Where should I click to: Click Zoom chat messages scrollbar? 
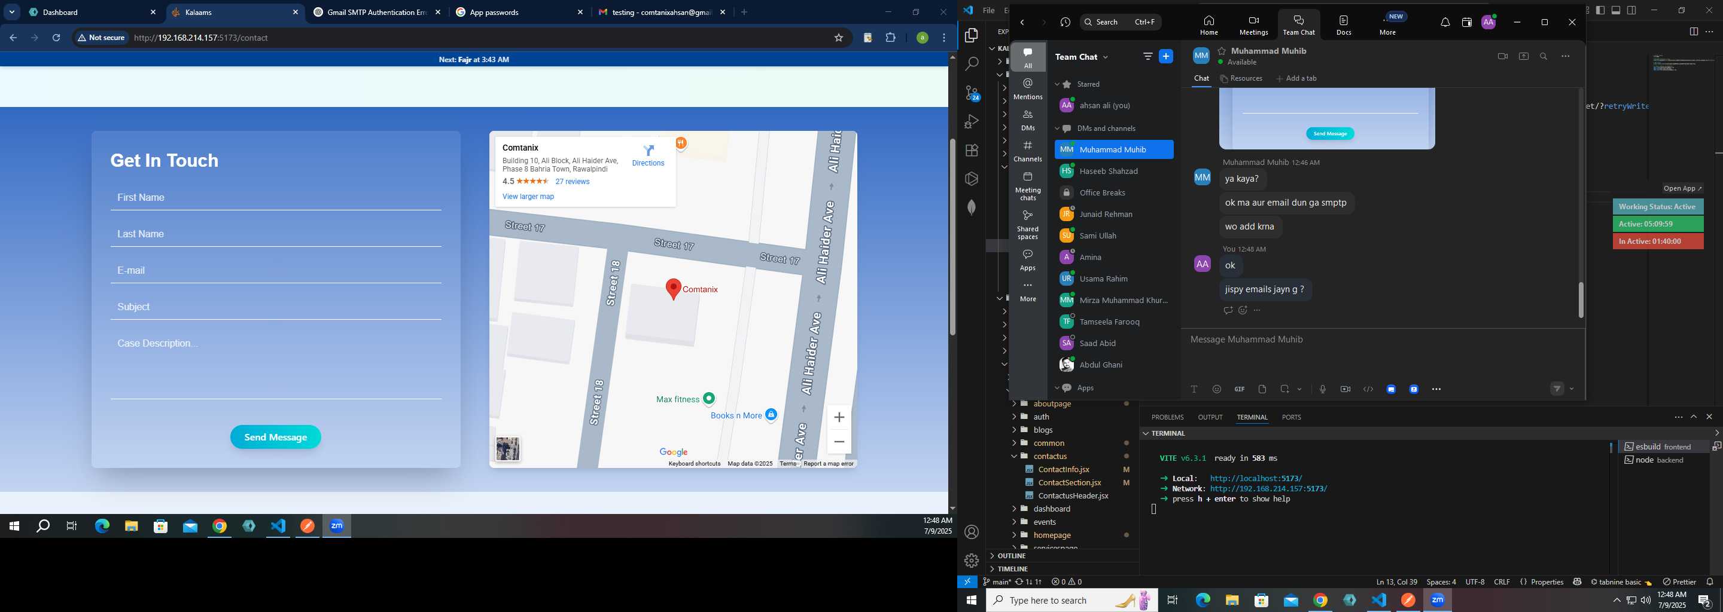click(1581, 300)
